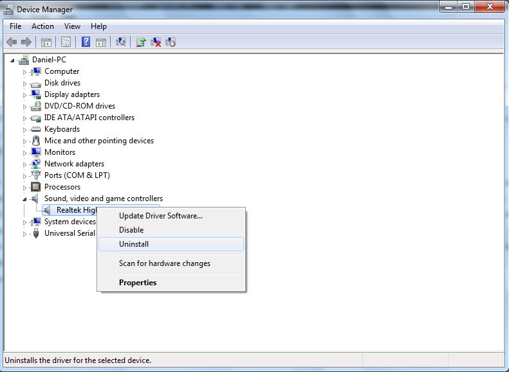
Task: Open the Action menu
Action: 42,26
